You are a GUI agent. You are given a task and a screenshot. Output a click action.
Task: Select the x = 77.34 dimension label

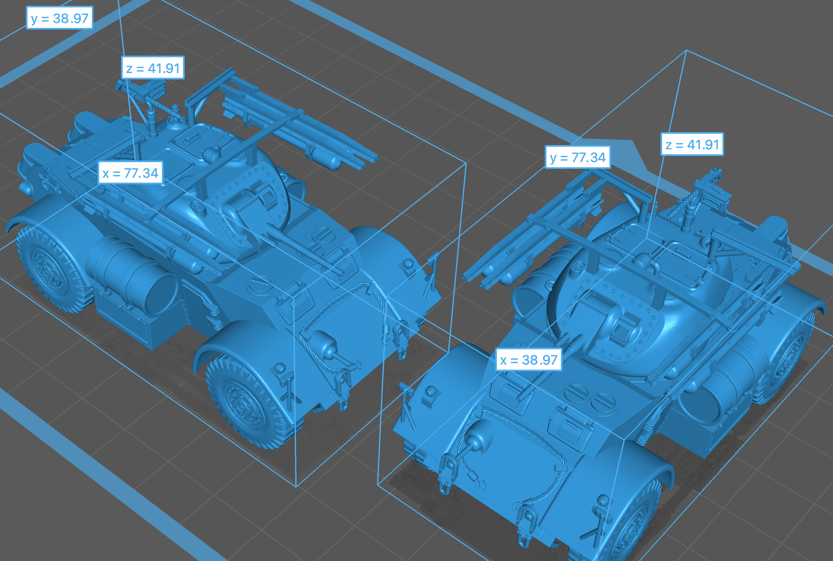pyautogui.click(x=130, y=173)
